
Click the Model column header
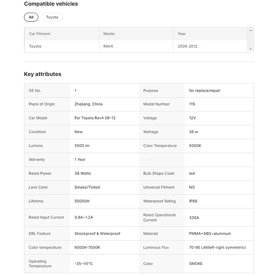click(109, 34)
